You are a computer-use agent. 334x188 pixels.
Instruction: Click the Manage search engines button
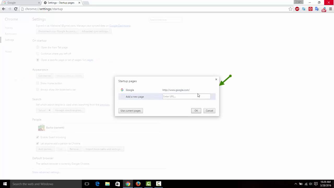pos(69,110)
